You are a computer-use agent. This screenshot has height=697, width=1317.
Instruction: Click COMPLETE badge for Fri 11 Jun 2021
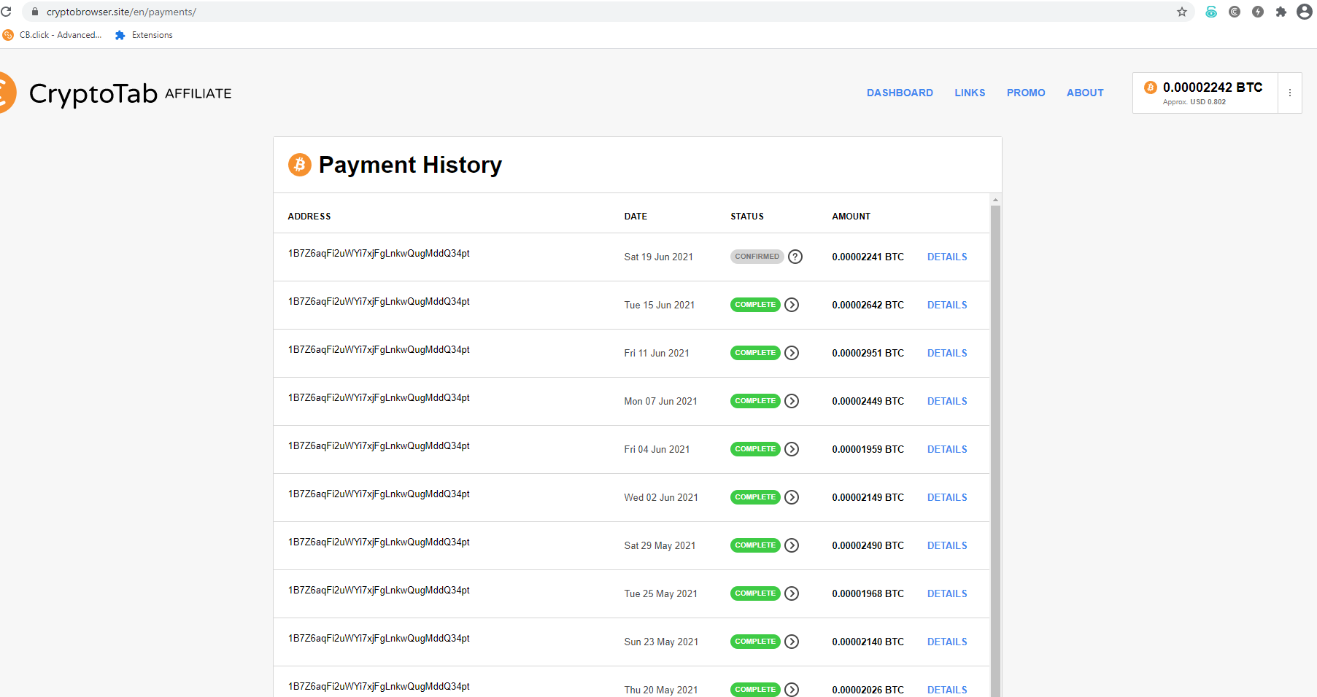click(755, 353)
